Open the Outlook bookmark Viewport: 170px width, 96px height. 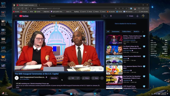[119, 12]
